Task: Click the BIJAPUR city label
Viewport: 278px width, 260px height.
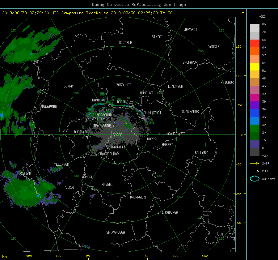Action: click(x=125, y=43)
